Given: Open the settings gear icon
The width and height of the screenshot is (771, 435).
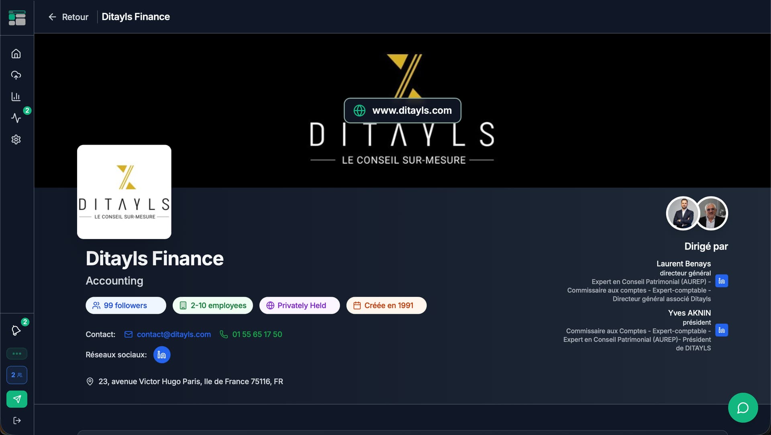Looking at the screenshot, I should pos(16,139).
